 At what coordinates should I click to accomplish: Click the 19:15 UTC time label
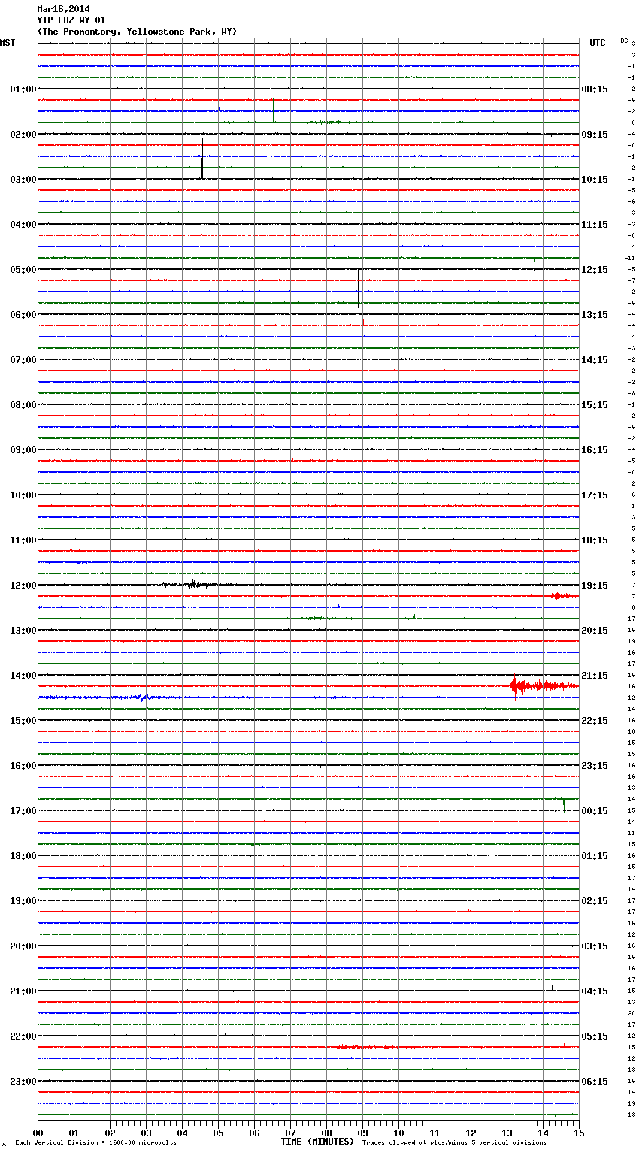click(x=595, y=586)
